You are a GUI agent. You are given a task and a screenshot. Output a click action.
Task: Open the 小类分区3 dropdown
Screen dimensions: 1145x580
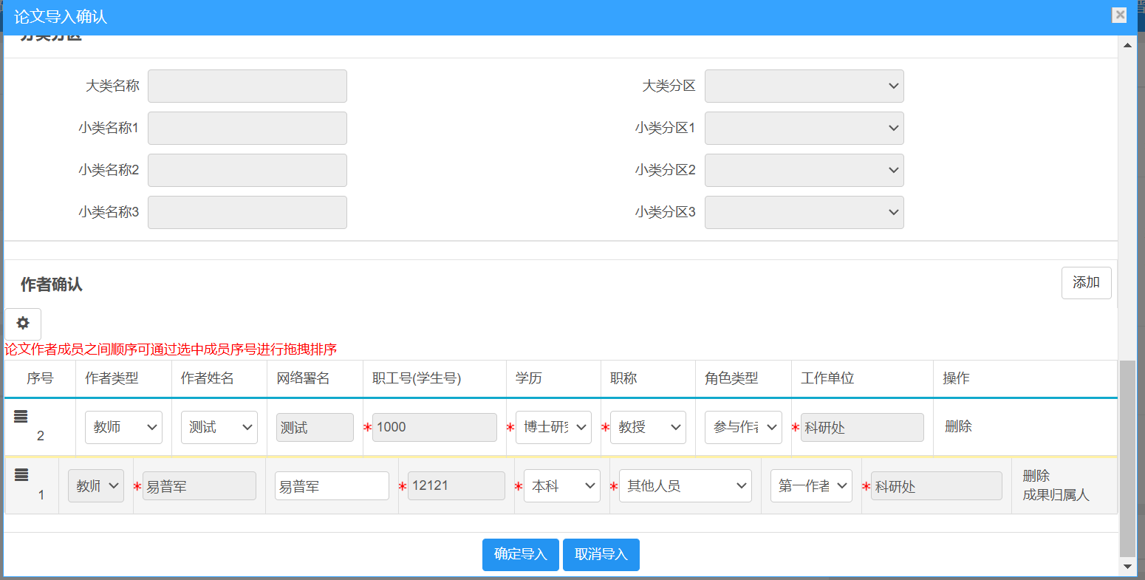tap(804, 213)
